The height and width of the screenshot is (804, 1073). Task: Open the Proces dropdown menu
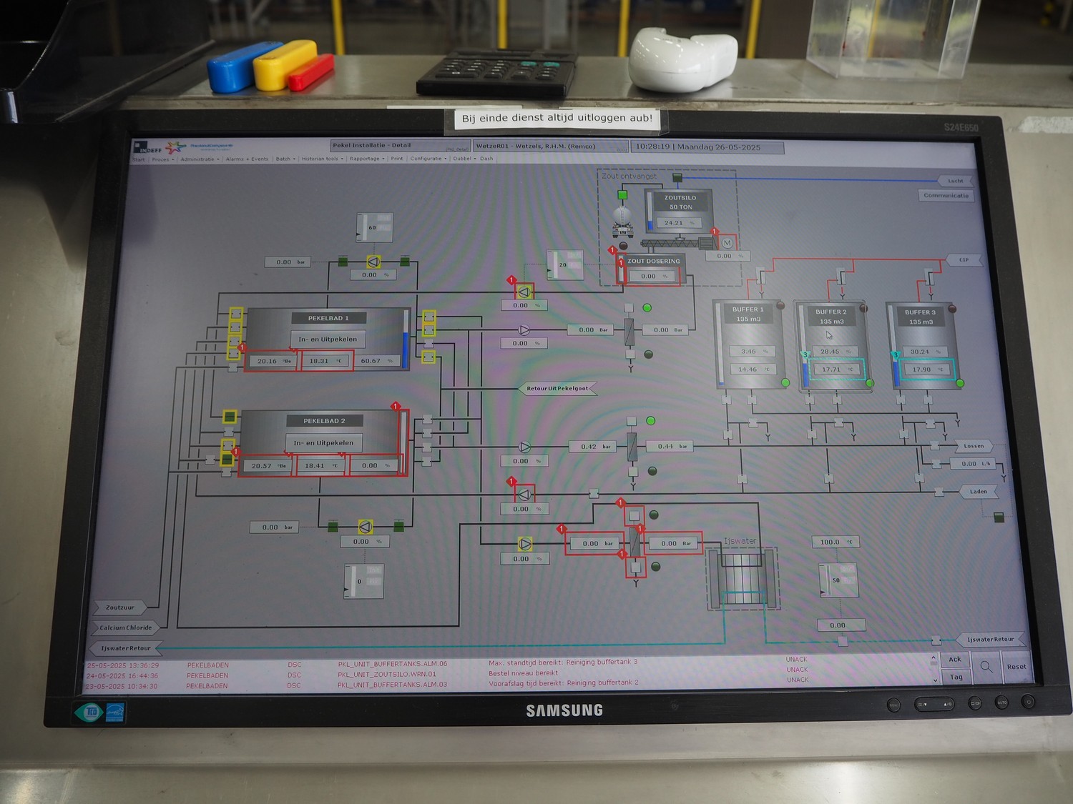click(x=162, y=159)
